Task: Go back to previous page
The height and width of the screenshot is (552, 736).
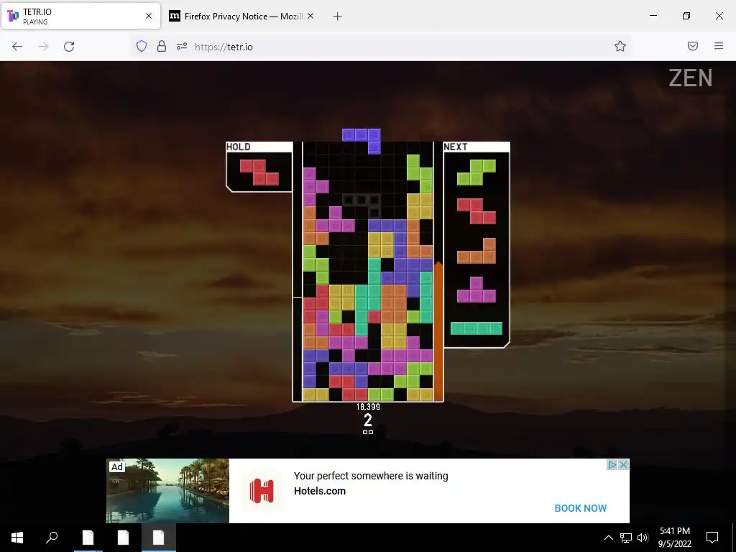Action: 17,47
